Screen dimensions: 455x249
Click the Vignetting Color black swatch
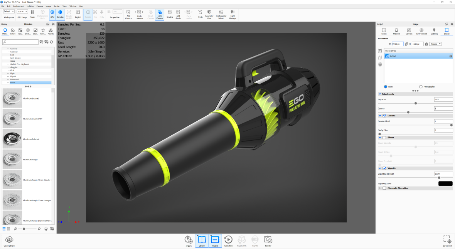coord(445,183)
